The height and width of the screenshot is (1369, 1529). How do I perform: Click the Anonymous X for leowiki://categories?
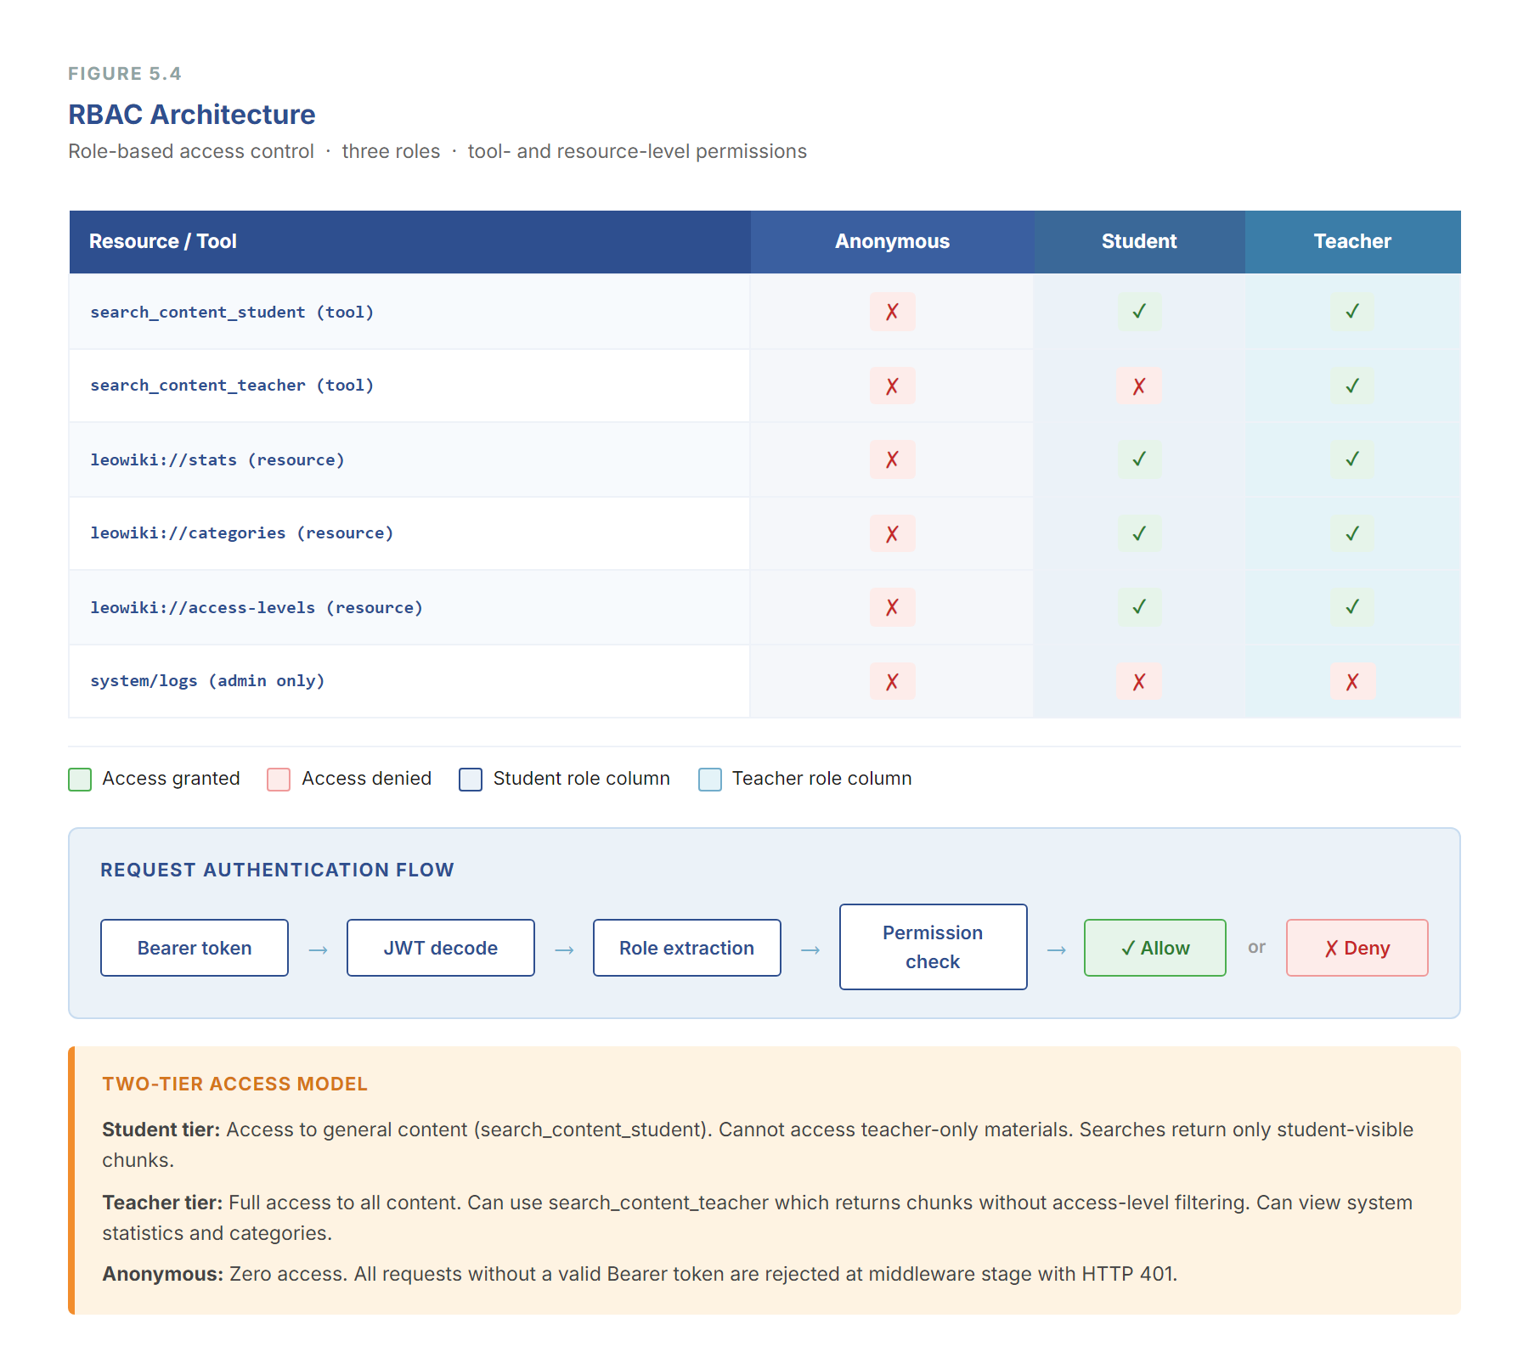point(892,533)
